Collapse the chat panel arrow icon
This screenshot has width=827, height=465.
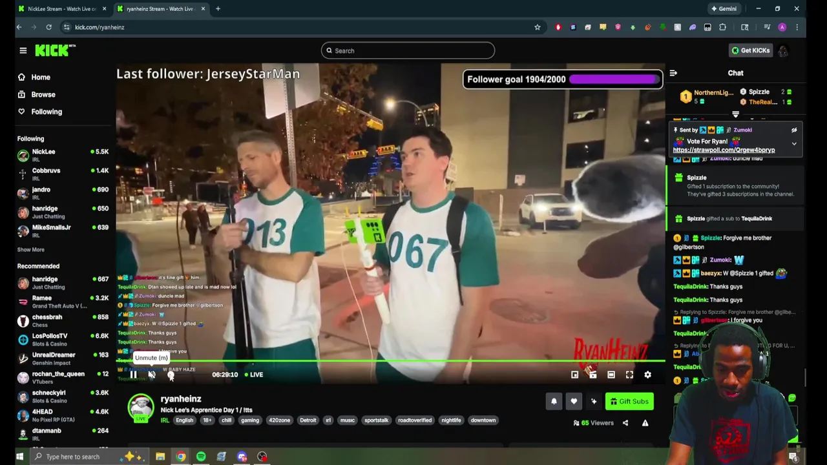(673, 73)
